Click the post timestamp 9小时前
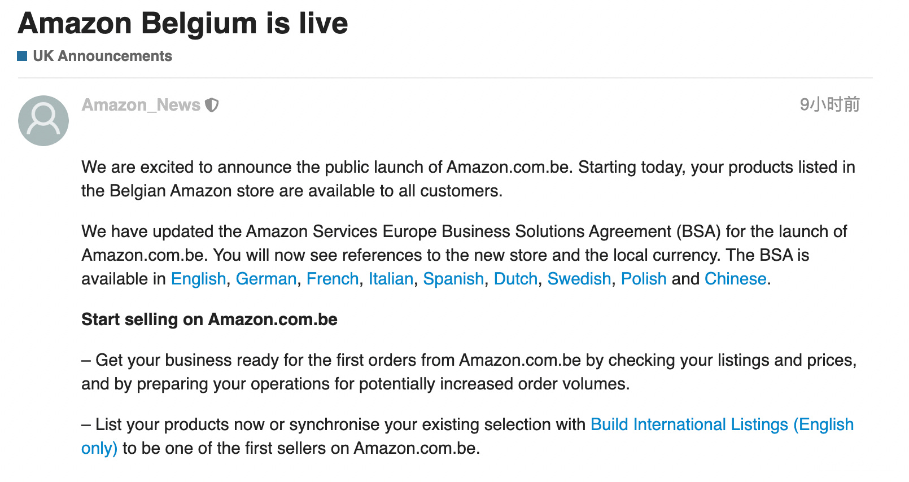 click(x=829, y=104)
